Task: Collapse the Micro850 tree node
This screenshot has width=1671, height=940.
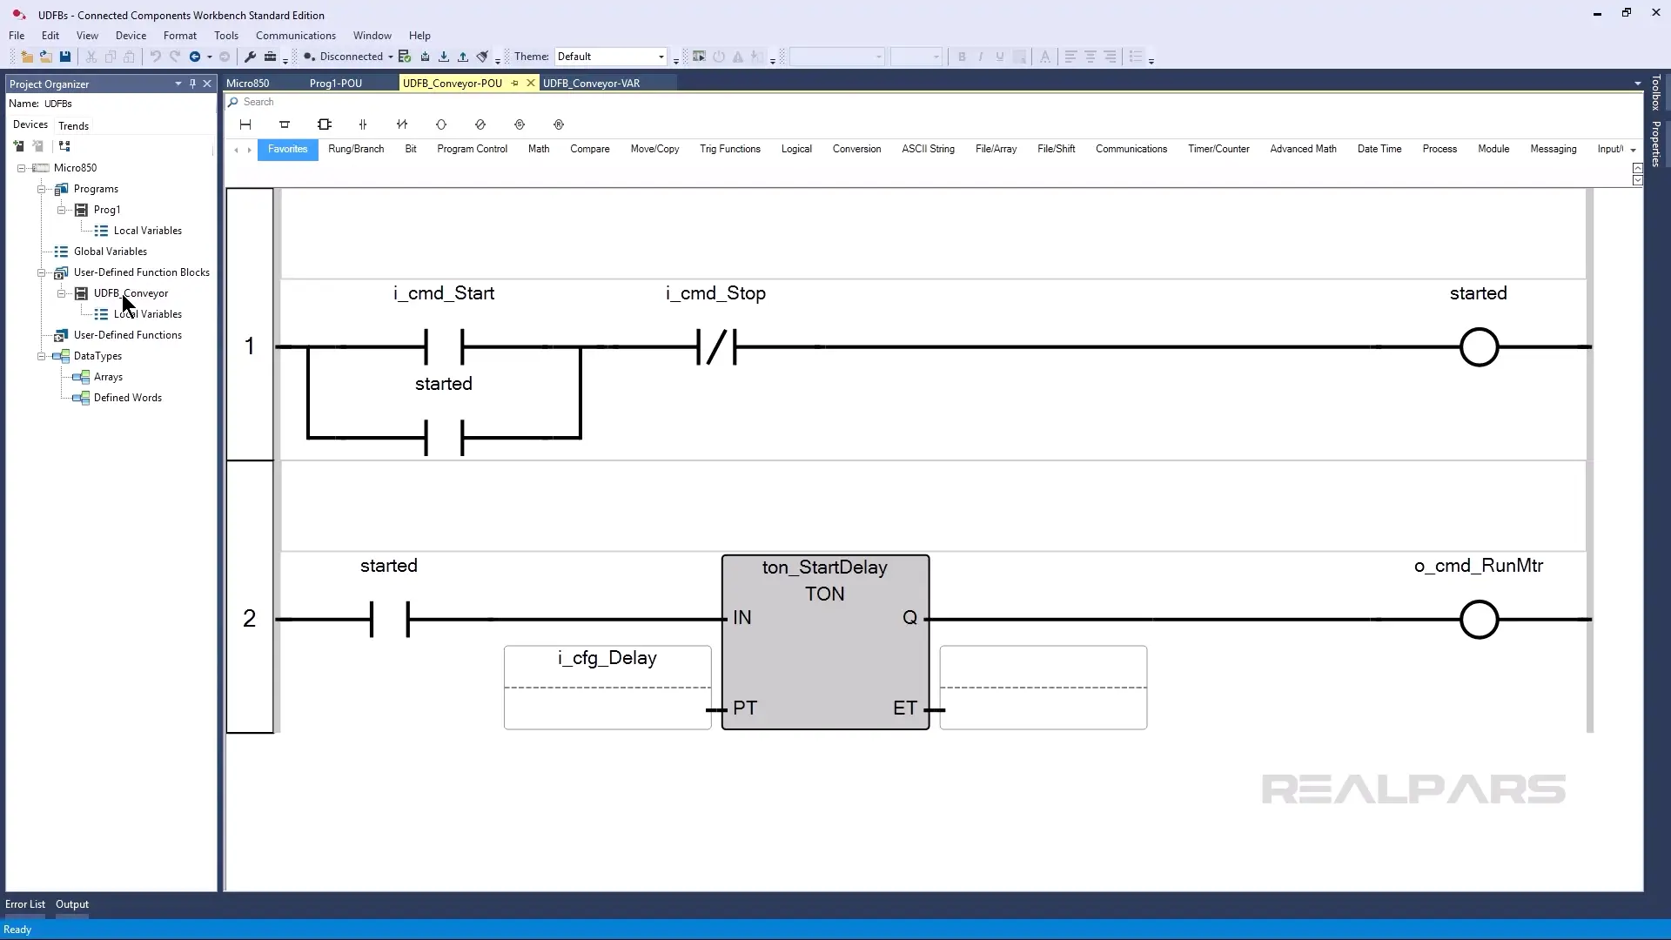Action: (x=22, y=168)
